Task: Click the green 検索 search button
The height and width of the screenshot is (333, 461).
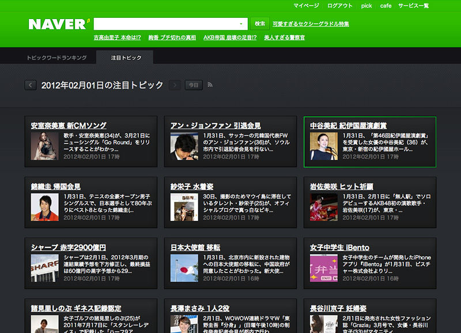Action: 260,24
